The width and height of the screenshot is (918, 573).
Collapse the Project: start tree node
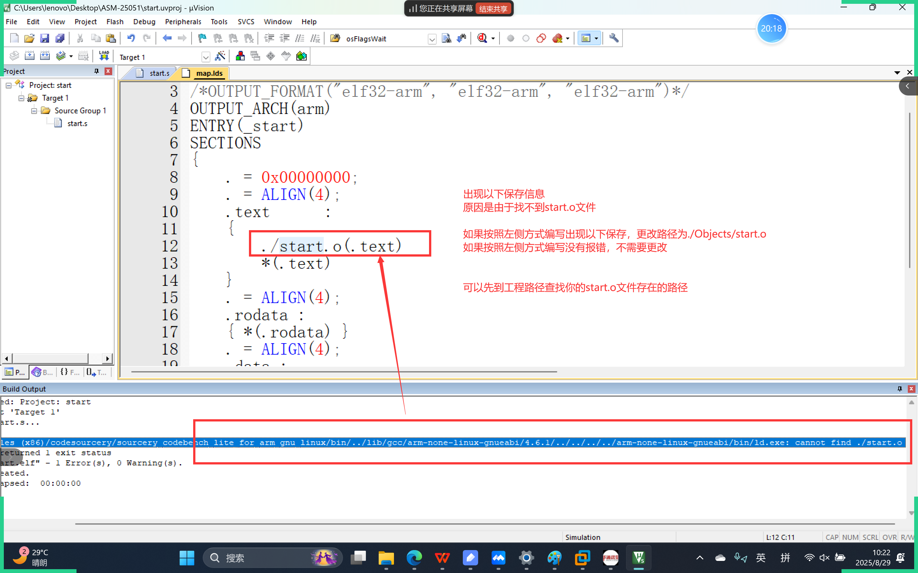tap(9, 86)
